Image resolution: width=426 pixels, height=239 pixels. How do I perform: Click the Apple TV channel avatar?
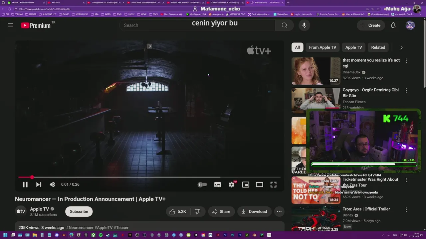[x=21, y=211]
